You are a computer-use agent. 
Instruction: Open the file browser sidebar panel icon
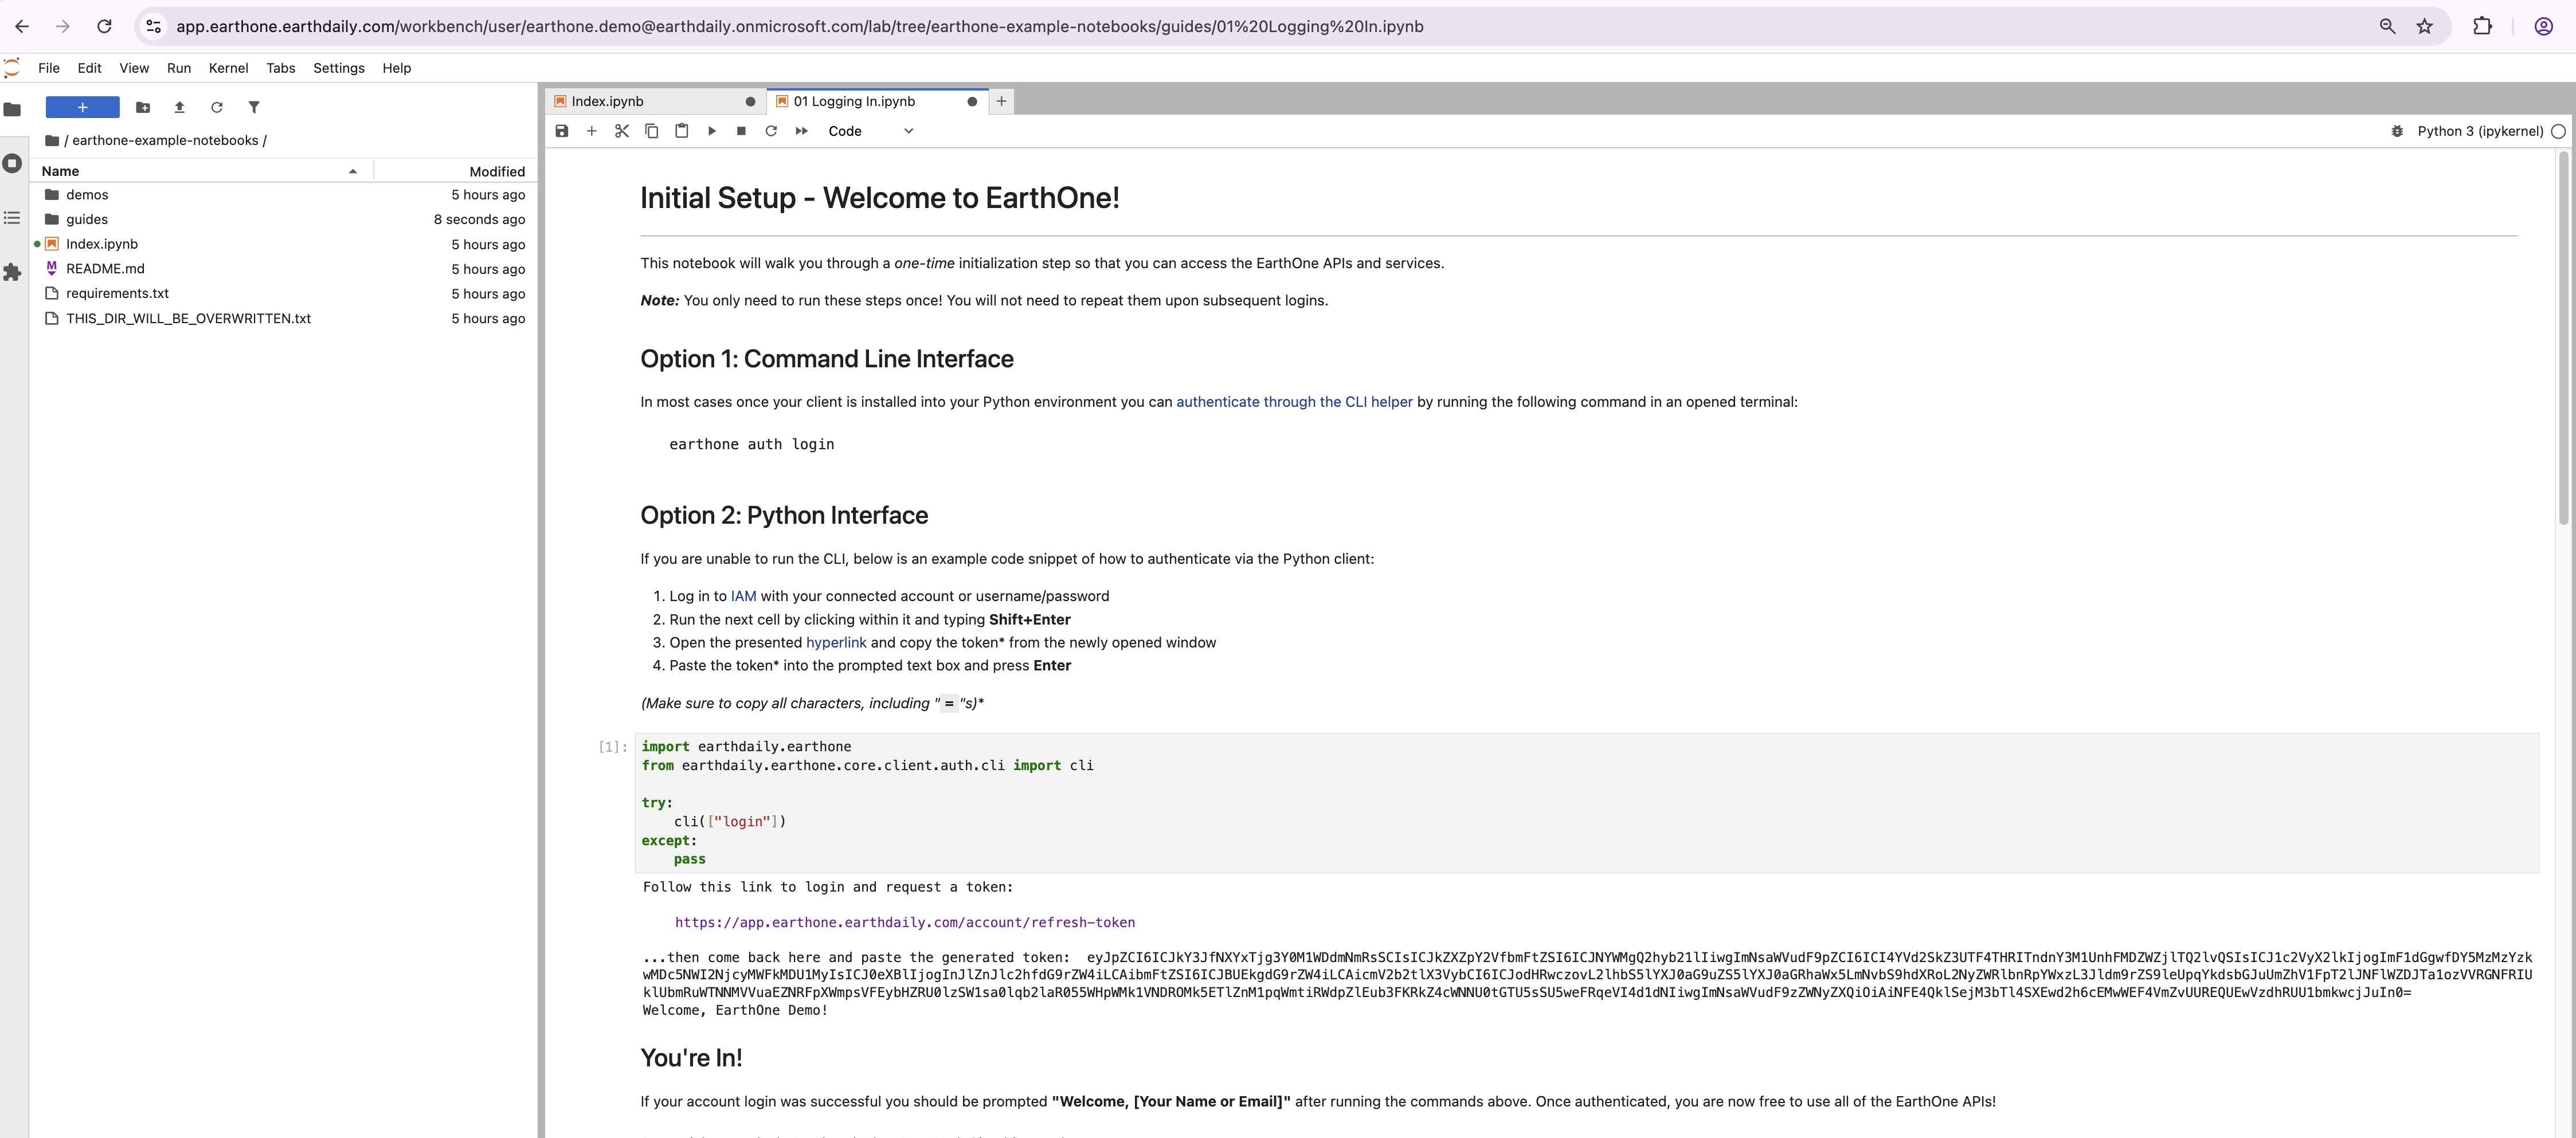coord(12,109)
